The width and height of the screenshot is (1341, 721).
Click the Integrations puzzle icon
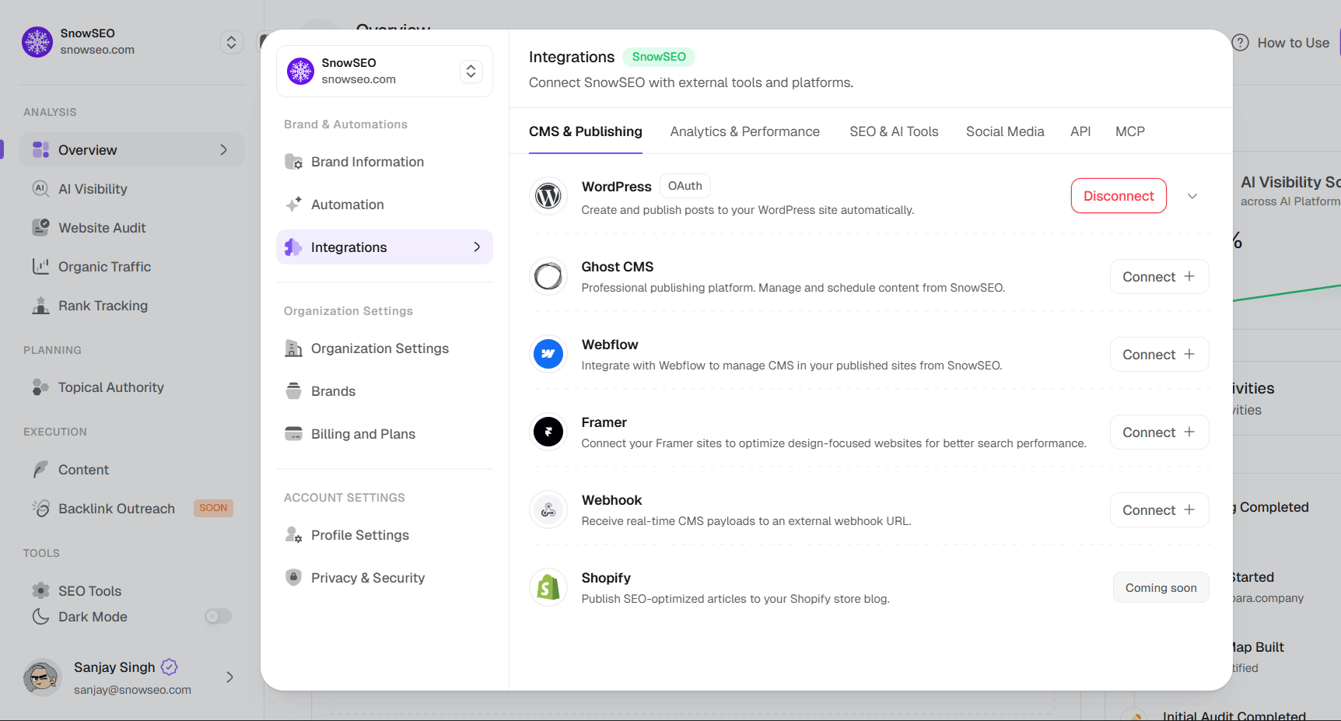click(x=293, y=247)
